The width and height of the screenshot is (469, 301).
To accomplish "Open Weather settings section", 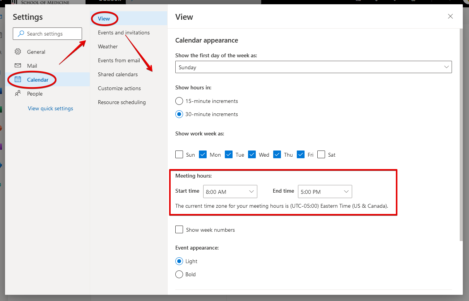I will point(108,46).
